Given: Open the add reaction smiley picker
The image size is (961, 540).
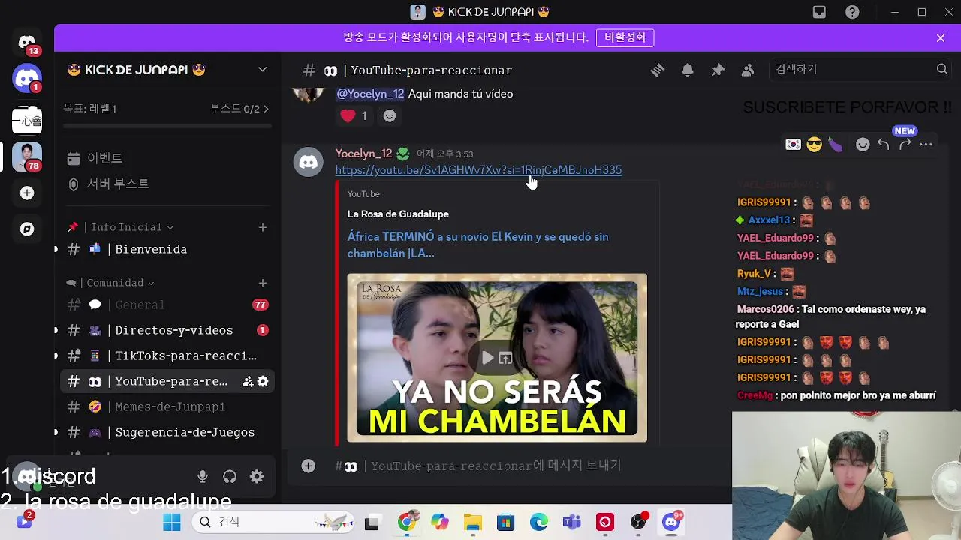Looking at the screenshot, I should click(863, 145).
